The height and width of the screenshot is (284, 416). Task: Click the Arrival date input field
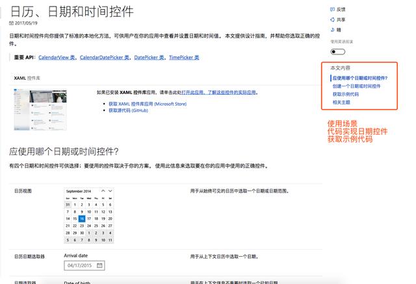84,265
